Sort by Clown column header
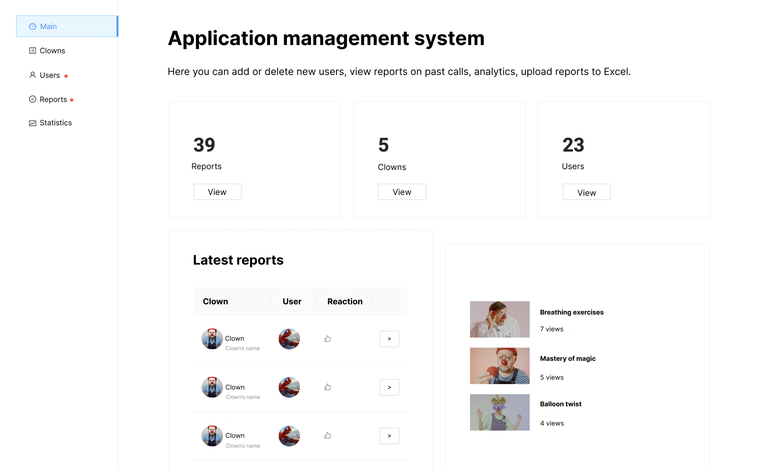The image size is (770, 471). tap(216, 301)
